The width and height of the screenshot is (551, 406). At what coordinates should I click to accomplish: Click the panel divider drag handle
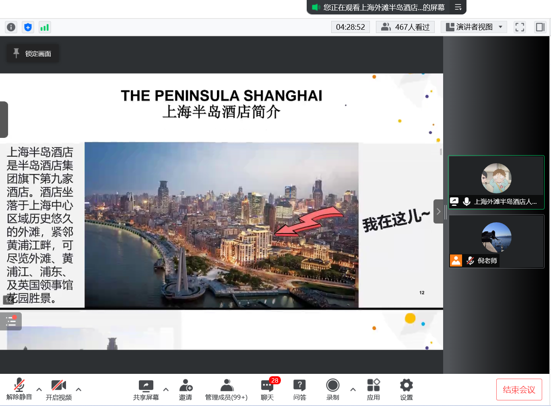pos(446,211)
